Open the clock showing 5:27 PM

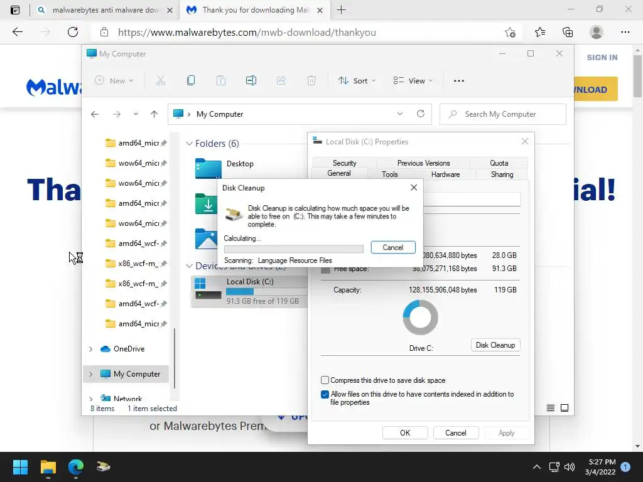point(600,467)
